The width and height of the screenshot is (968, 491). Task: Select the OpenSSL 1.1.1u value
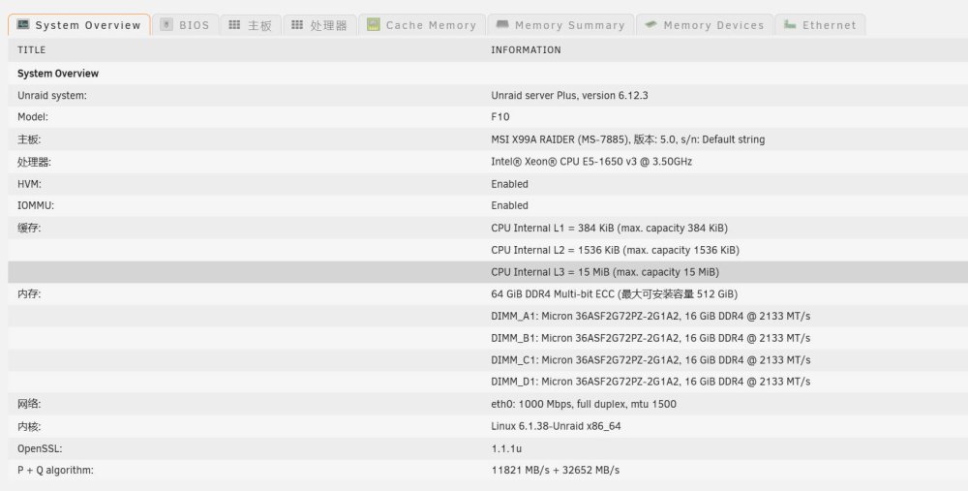[x=506, y=448]
